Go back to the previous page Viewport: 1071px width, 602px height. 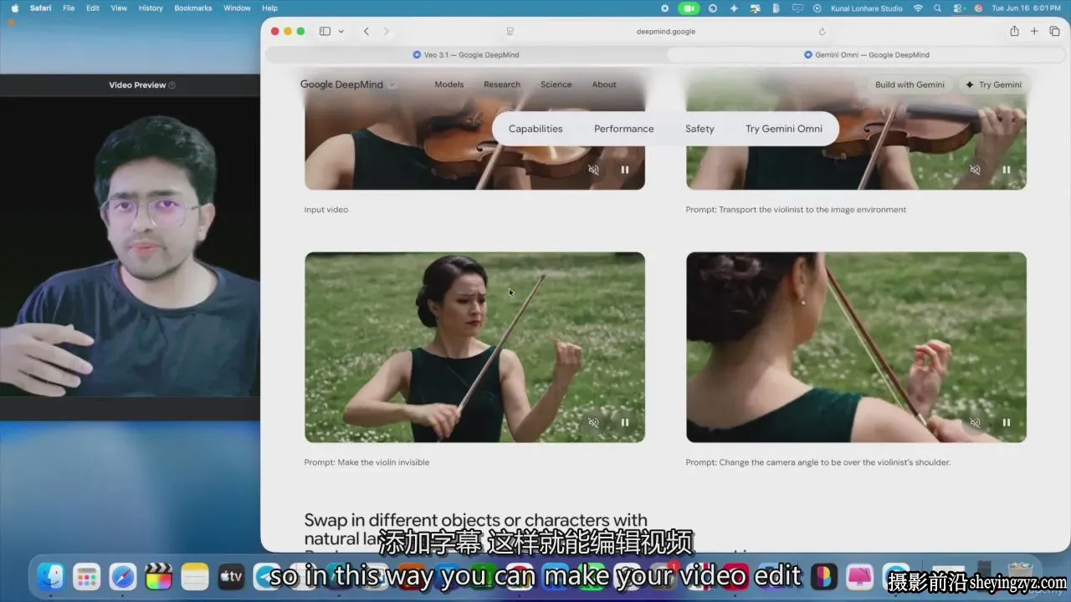coord(366,31)
